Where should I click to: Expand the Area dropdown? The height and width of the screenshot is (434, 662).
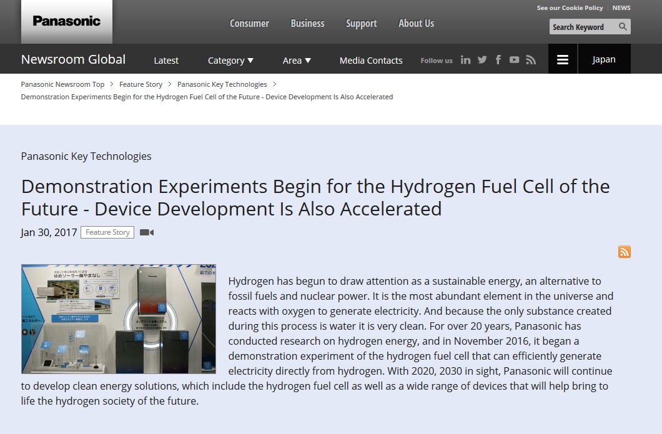click(297, 60)
